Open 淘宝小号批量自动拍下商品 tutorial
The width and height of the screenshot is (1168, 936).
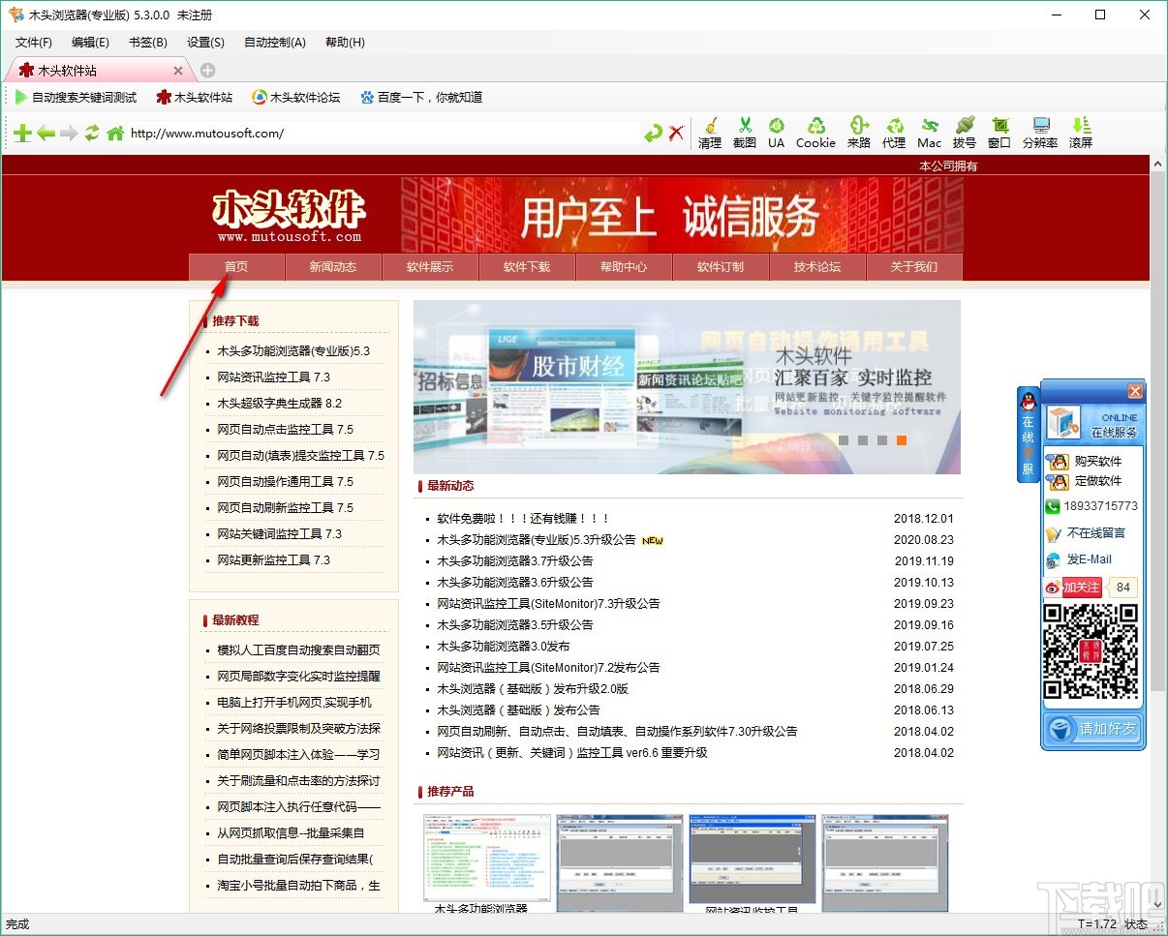298,886
